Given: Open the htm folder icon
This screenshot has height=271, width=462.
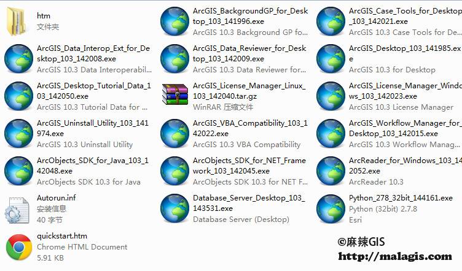Looking at the screenshot, I should coord(16,21).
